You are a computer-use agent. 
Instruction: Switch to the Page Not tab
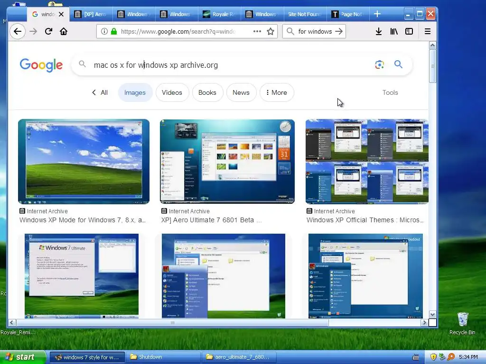(348, 14)
